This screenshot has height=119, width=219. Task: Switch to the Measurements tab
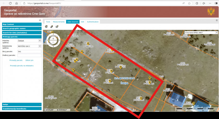coord(59,22)
